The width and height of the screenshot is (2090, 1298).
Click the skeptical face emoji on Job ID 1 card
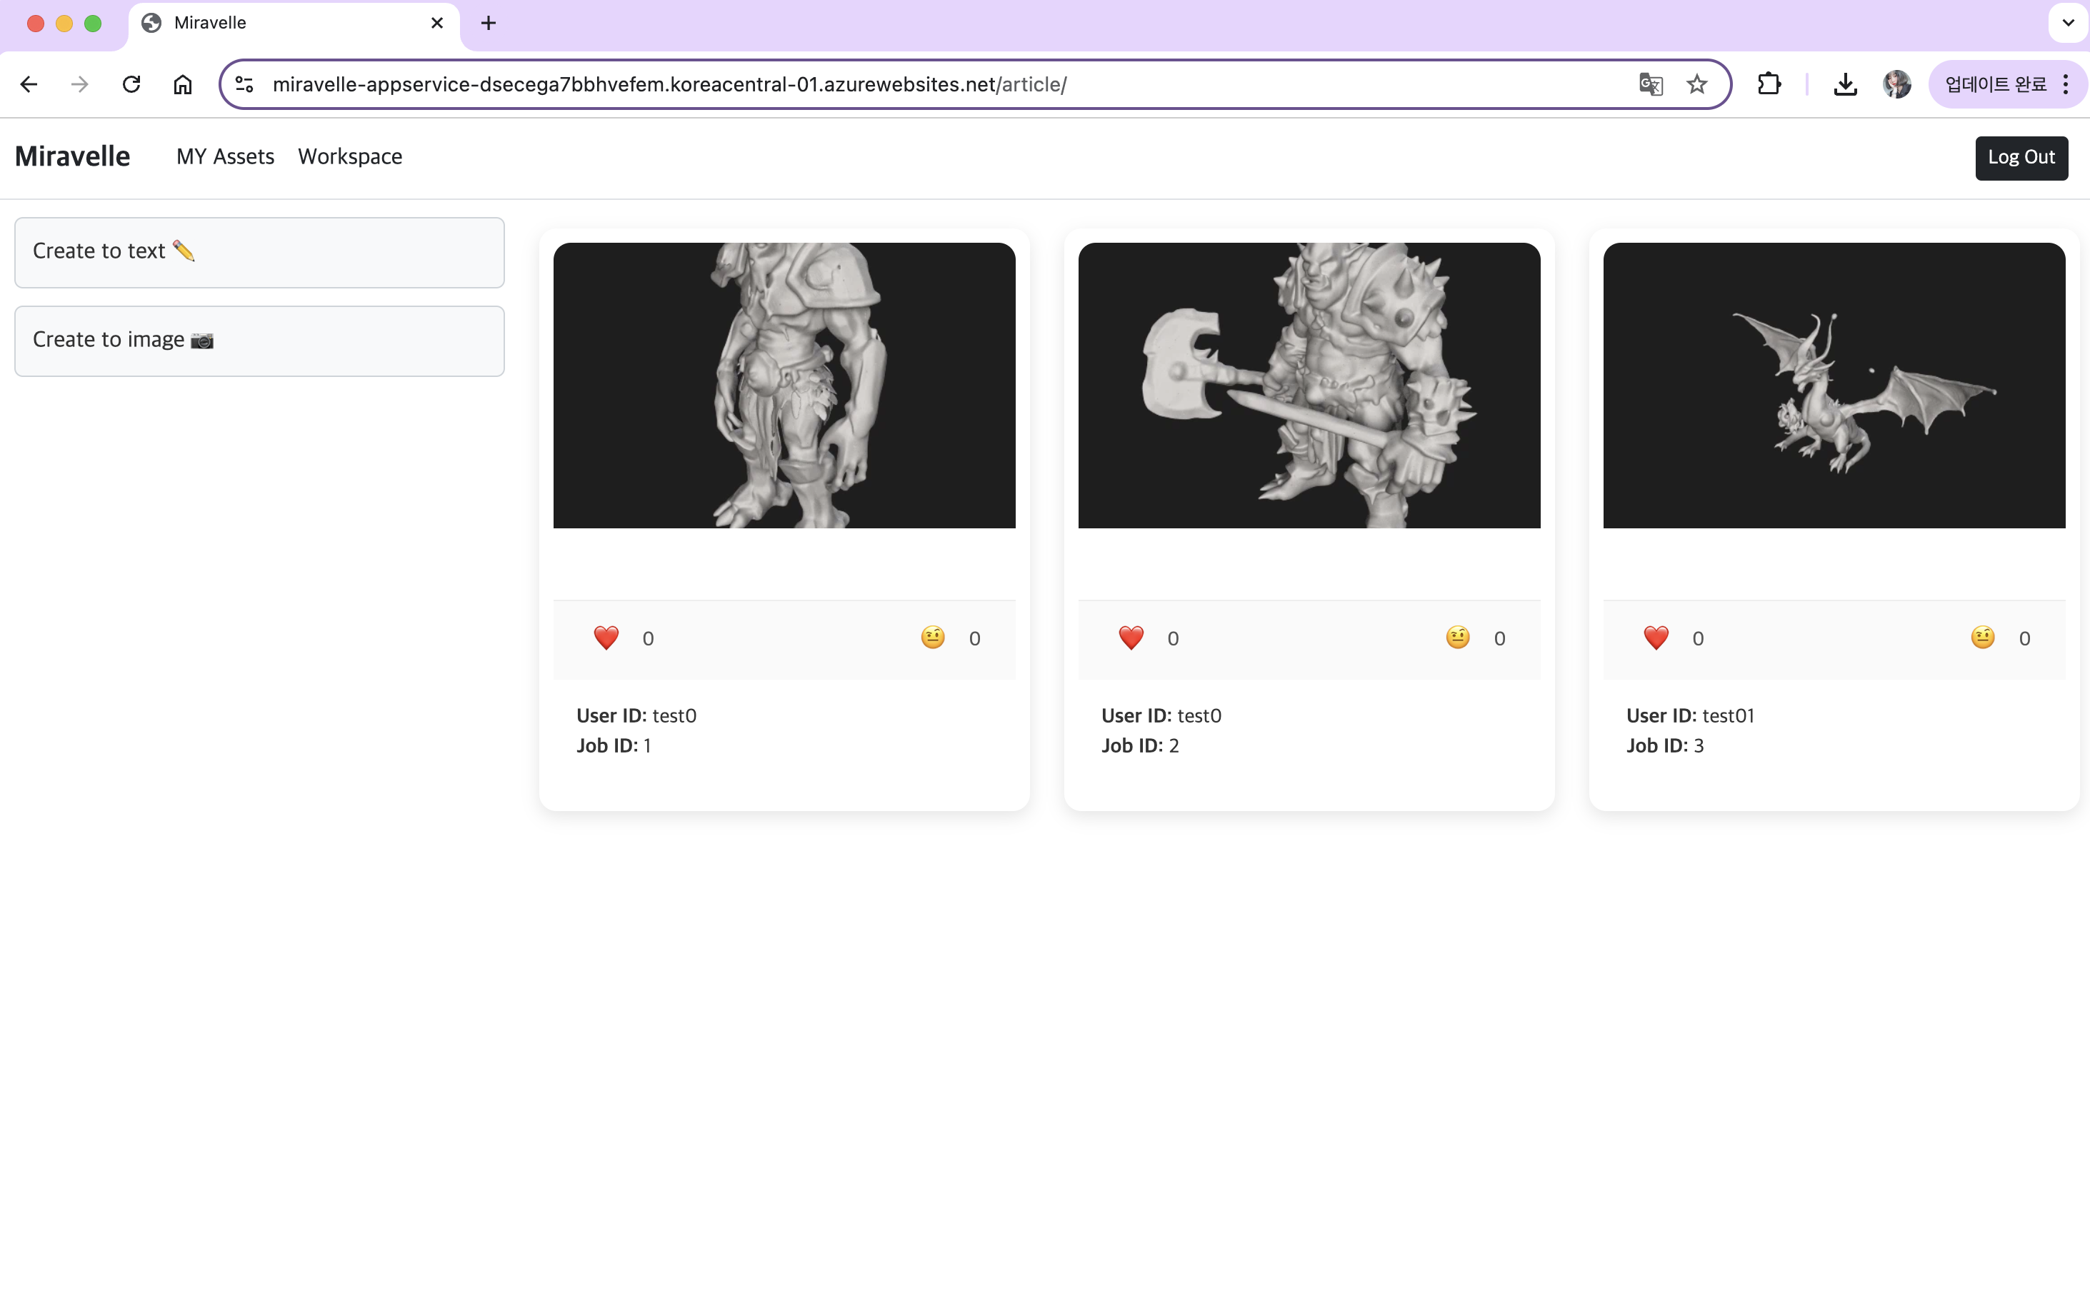[933, 637]
